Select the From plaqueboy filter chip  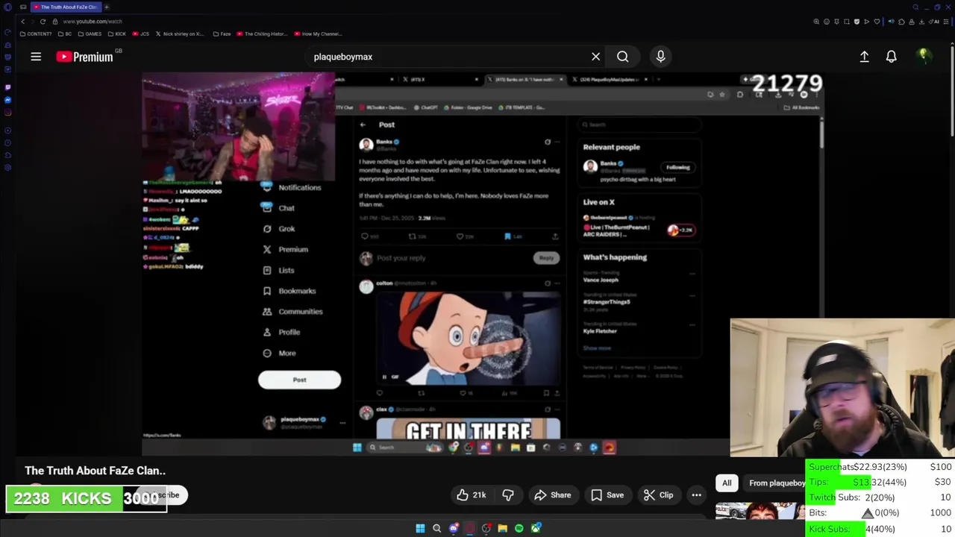coord(776,483)
